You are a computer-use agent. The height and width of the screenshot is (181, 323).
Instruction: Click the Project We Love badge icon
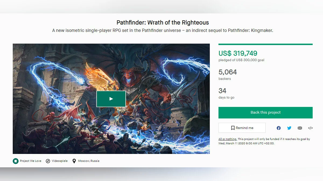16,161
